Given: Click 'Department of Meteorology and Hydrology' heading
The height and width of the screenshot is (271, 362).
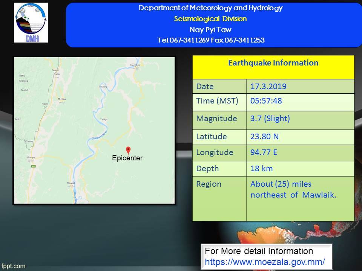Looking at the screenshot, I should (x=210, y=8).
